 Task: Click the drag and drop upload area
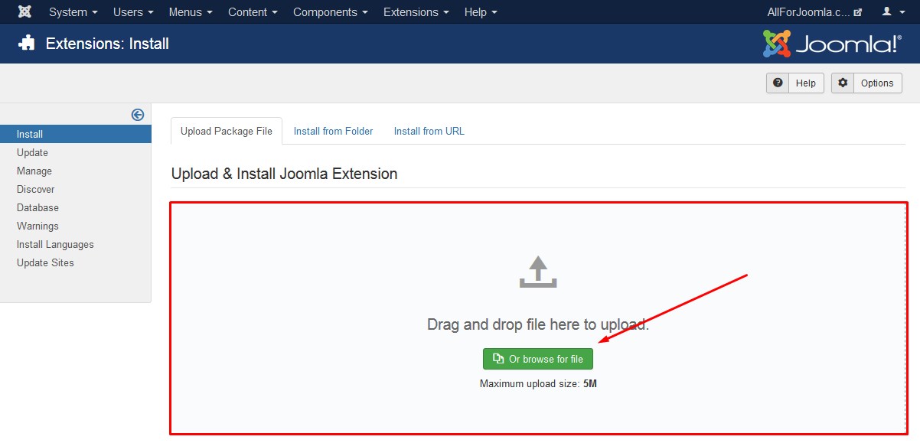(537, 324)
